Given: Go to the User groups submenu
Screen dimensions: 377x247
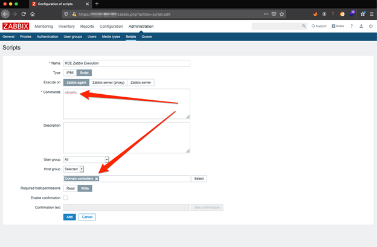Looking at the screenshot, I should tap(73, 36).
